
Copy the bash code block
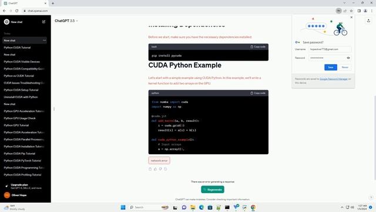[x=258, y=47]
